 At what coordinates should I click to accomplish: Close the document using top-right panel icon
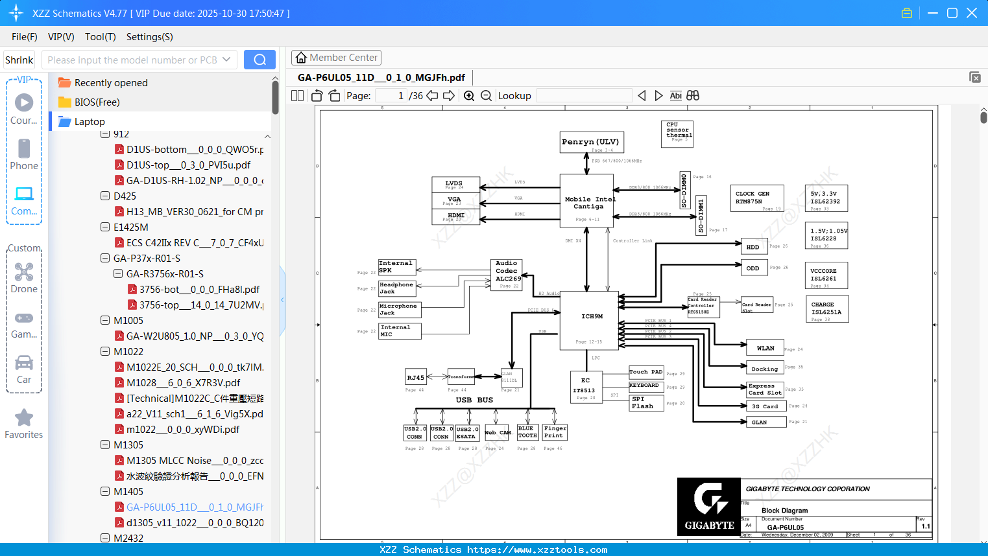(975, 77)
